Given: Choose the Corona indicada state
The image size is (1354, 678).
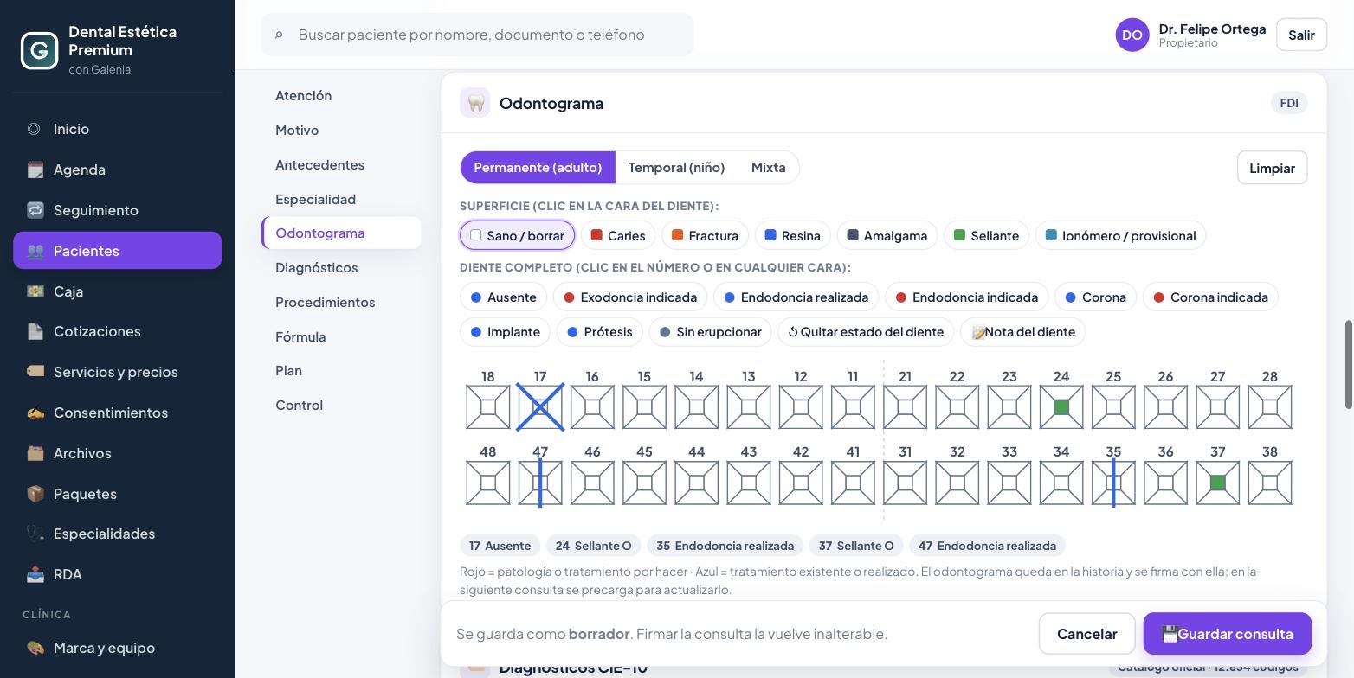Looking at the screenshot, I should click(1210, 297).
